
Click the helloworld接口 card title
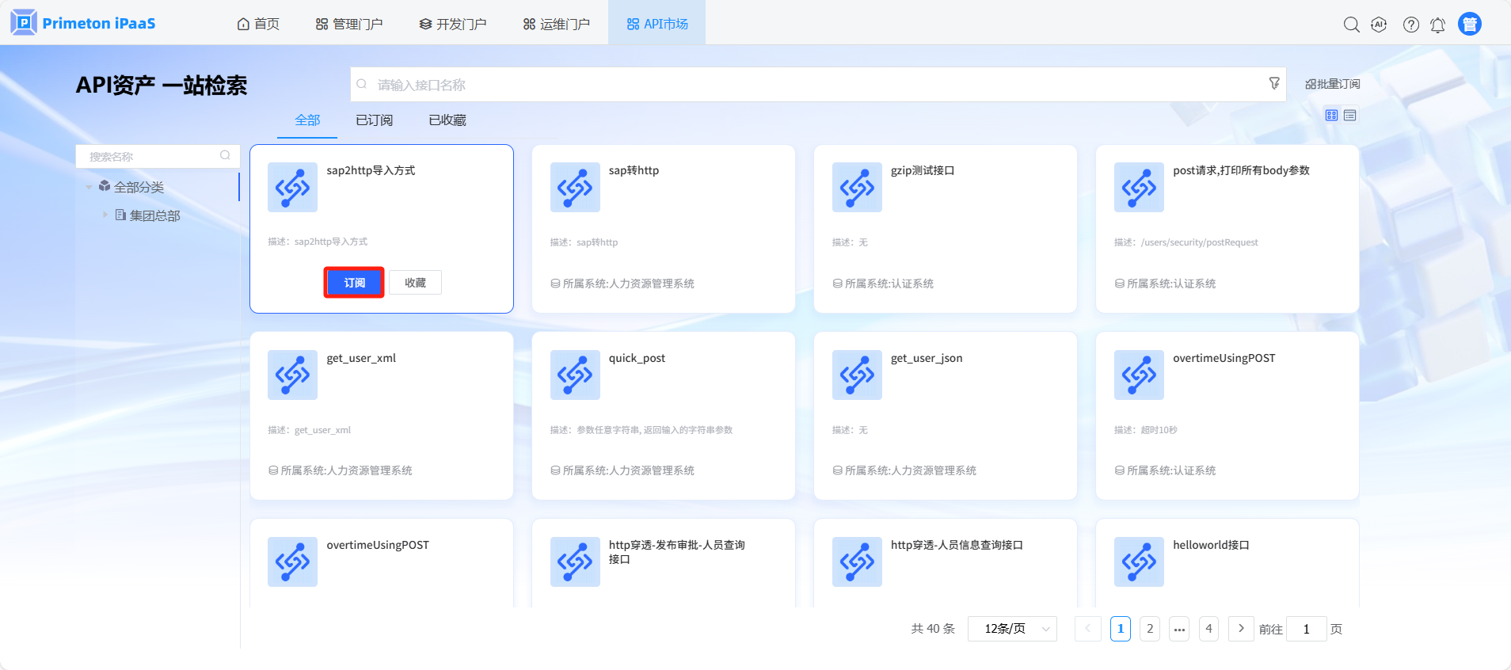point(1211,545)
